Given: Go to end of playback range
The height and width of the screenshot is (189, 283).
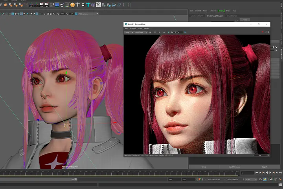Looking at the screenshot, I should tap(281, 172).
